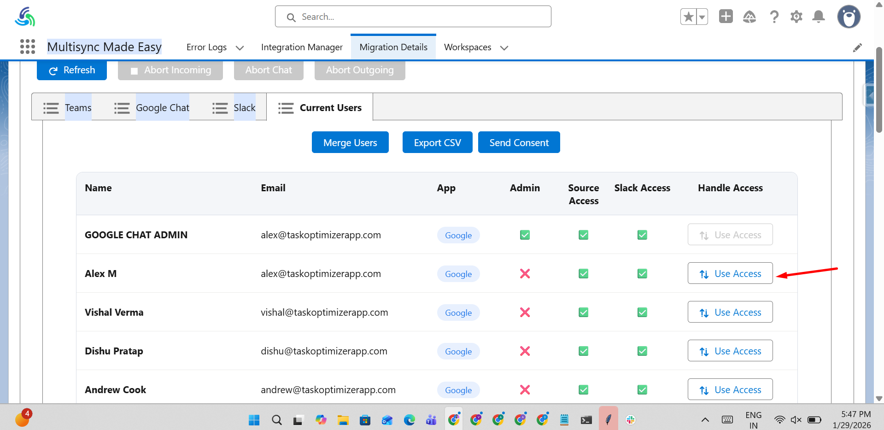Click Use Access for Vishal Verma
This screenshot has width=884, height=430.
(730, 312)
